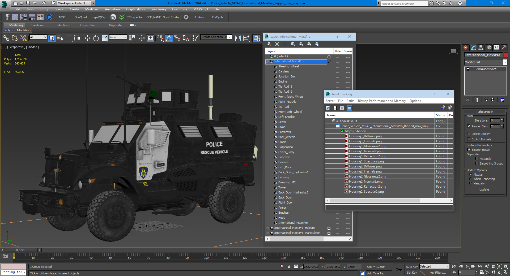Open the Graph Editors menu
Screen dimensions: 510x276
135,9
